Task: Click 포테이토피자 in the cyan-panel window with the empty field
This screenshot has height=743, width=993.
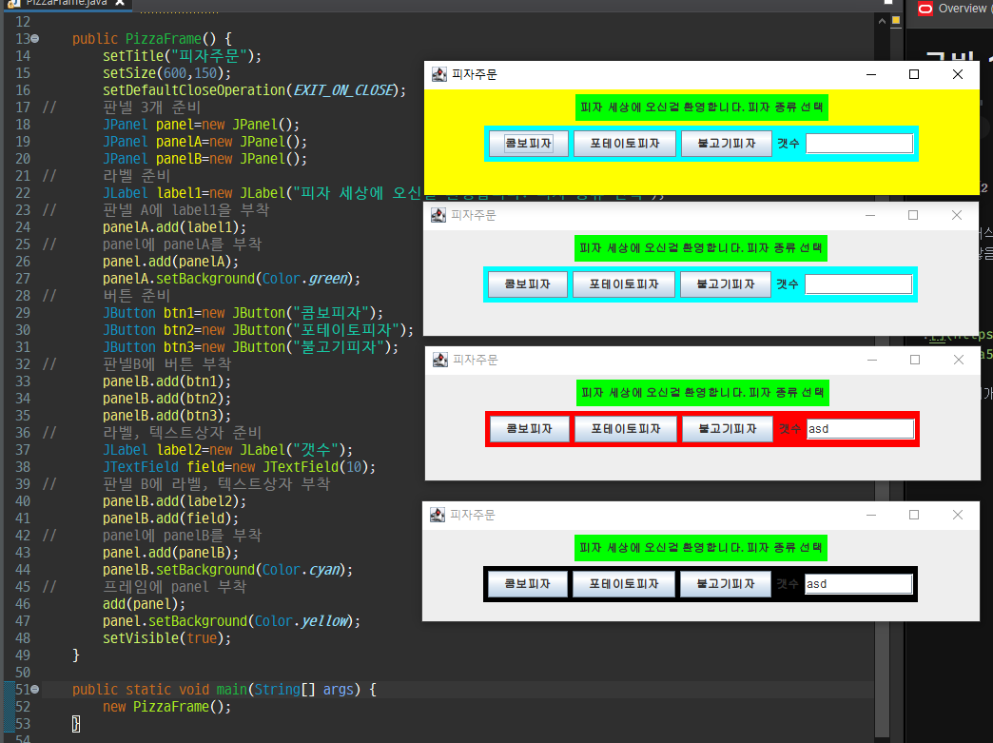Action: (624, 284)
